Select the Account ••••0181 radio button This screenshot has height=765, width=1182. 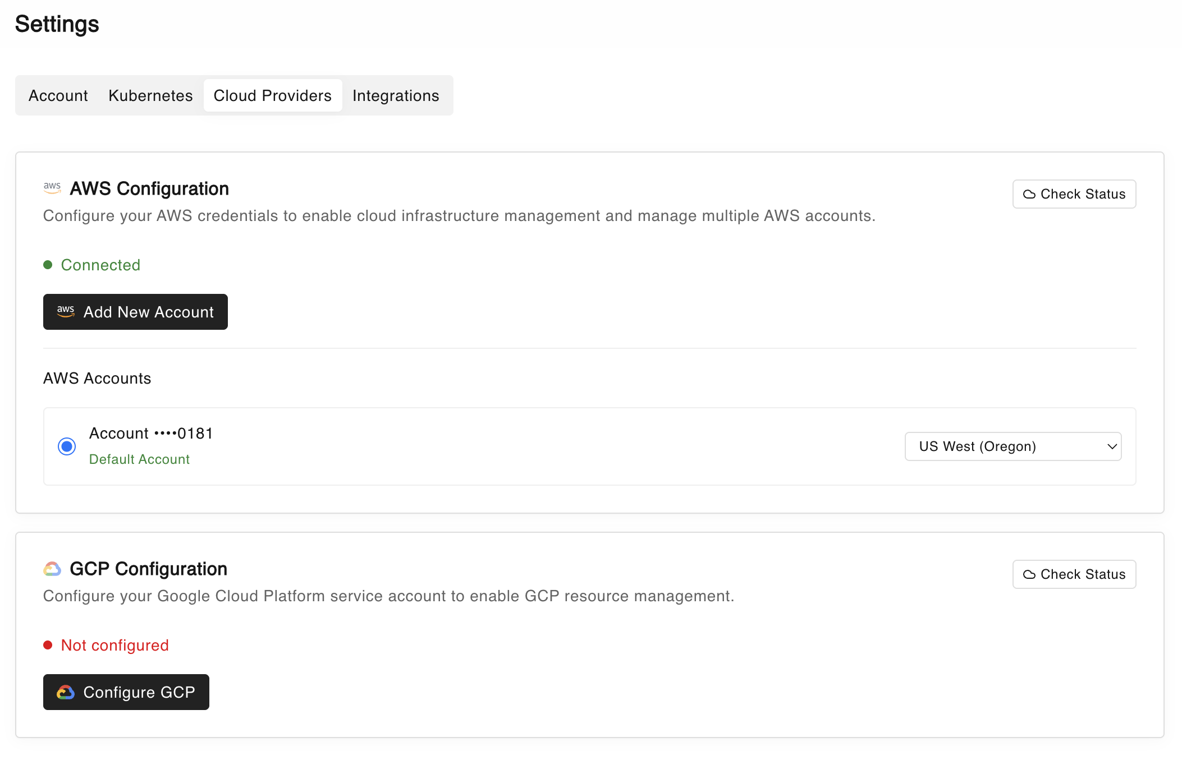(x=67, y=446)
